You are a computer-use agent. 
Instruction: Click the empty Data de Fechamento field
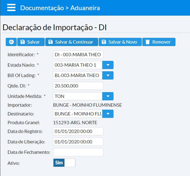click(x=78, y=152)
